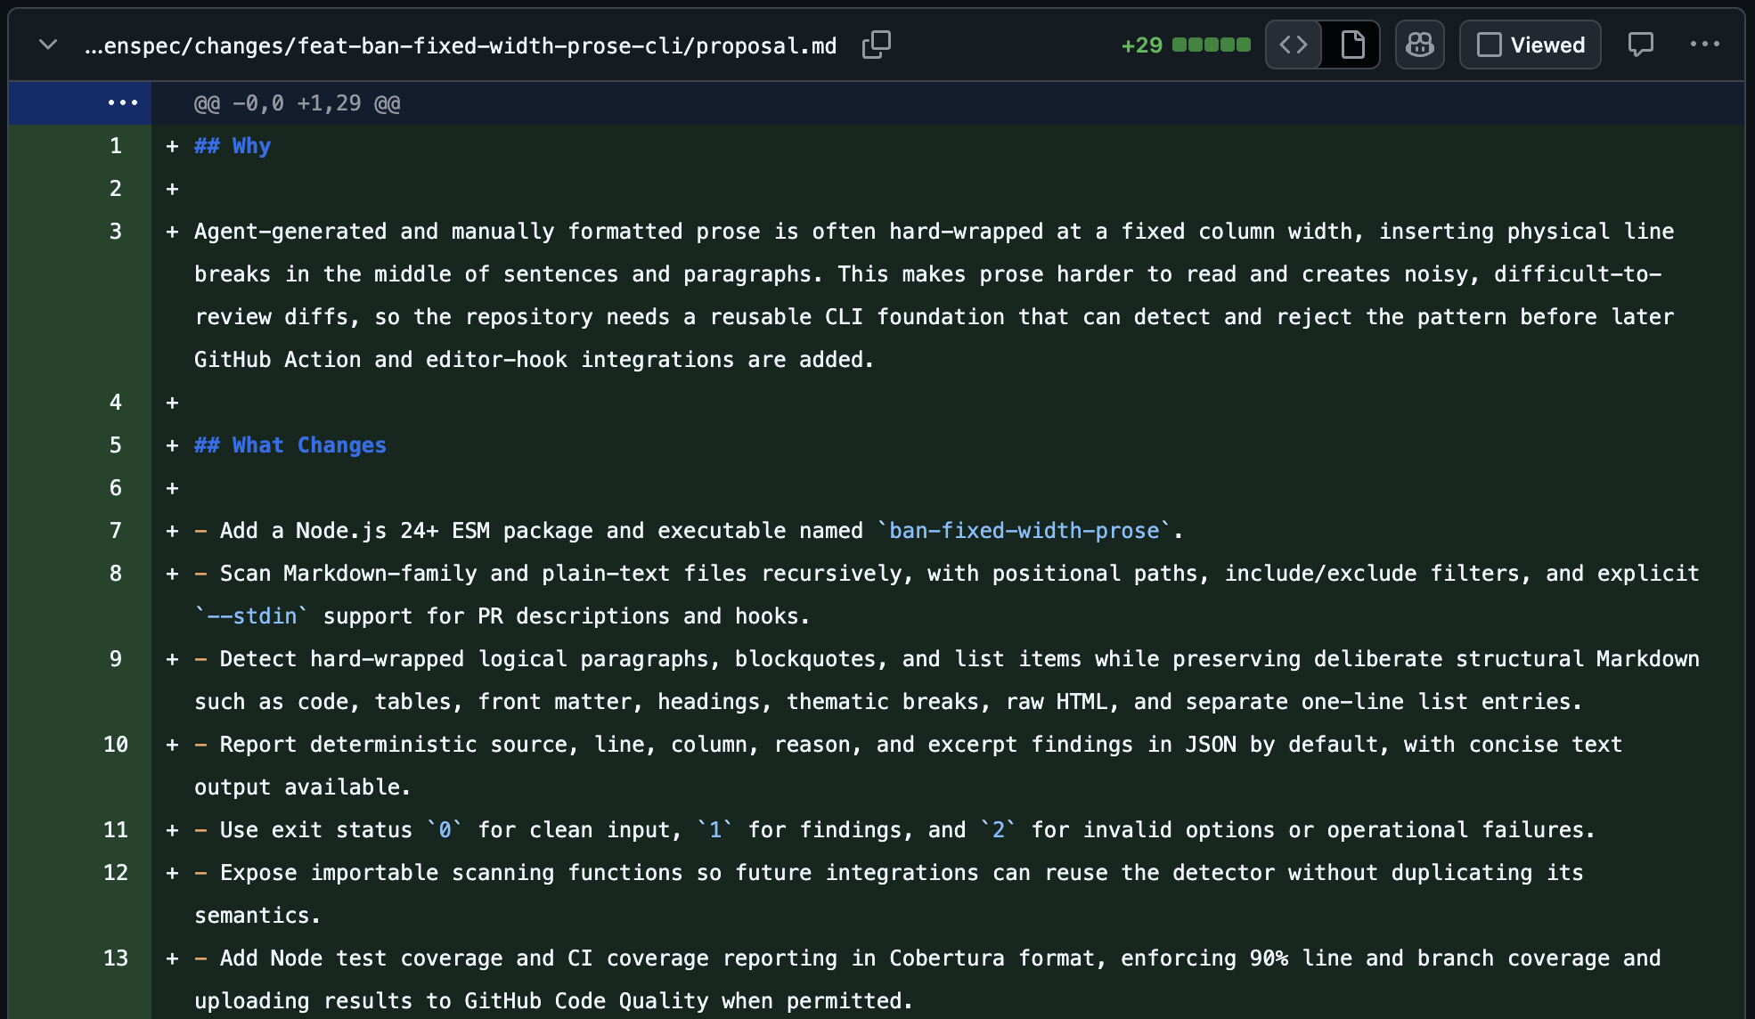
Task: Click the '## Why' heading line
Action: 233,146
